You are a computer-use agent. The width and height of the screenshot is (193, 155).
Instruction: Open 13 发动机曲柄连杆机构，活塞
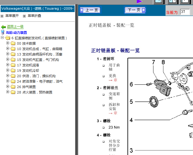point(40,54)
